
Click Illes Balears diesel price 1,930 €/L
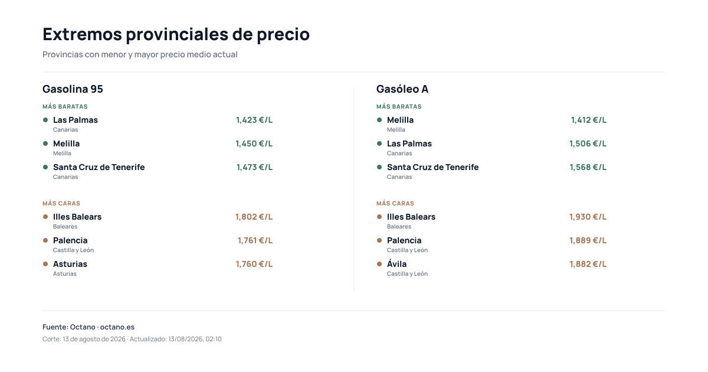pos(588,217)
